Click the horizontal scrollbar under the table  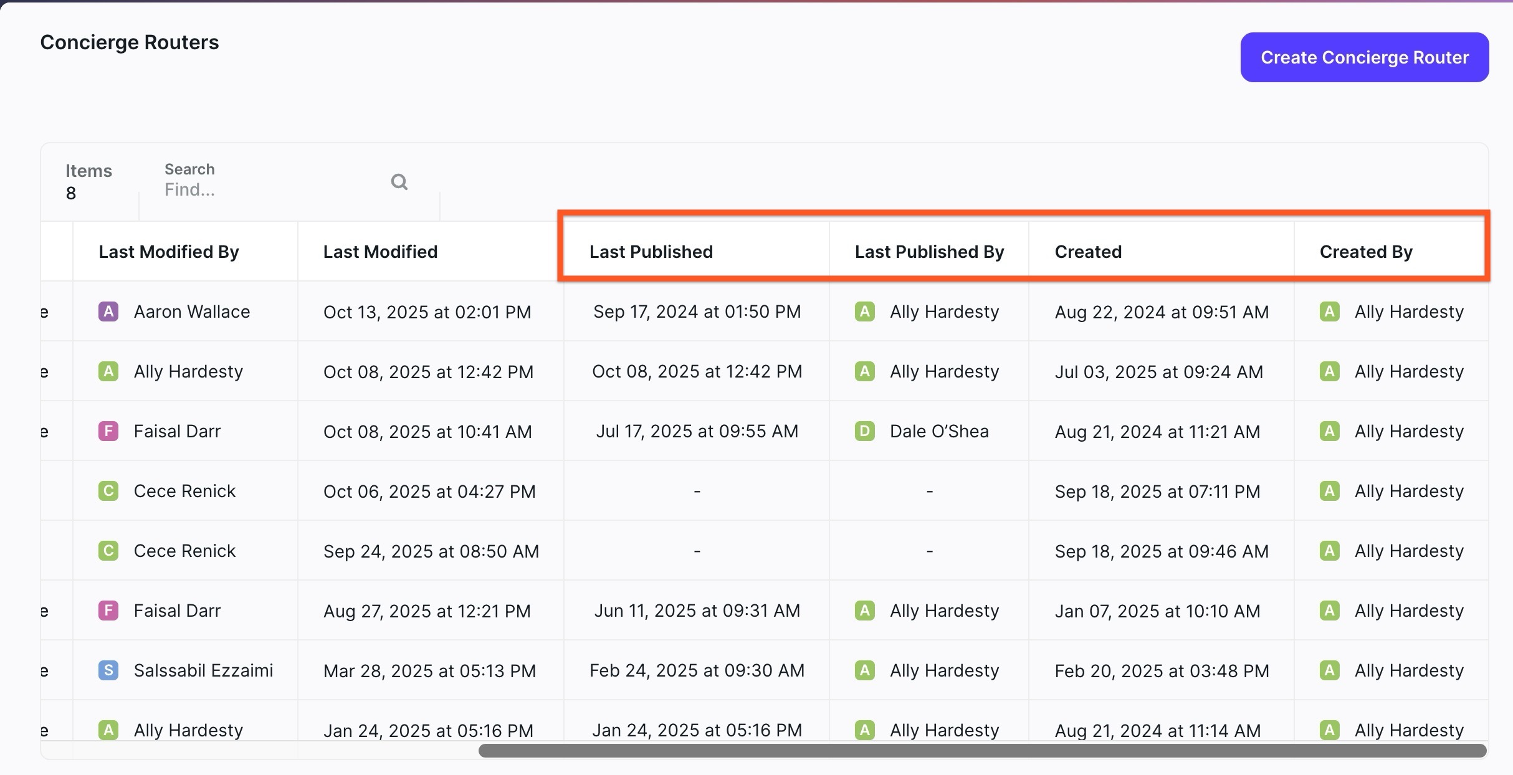982,751
